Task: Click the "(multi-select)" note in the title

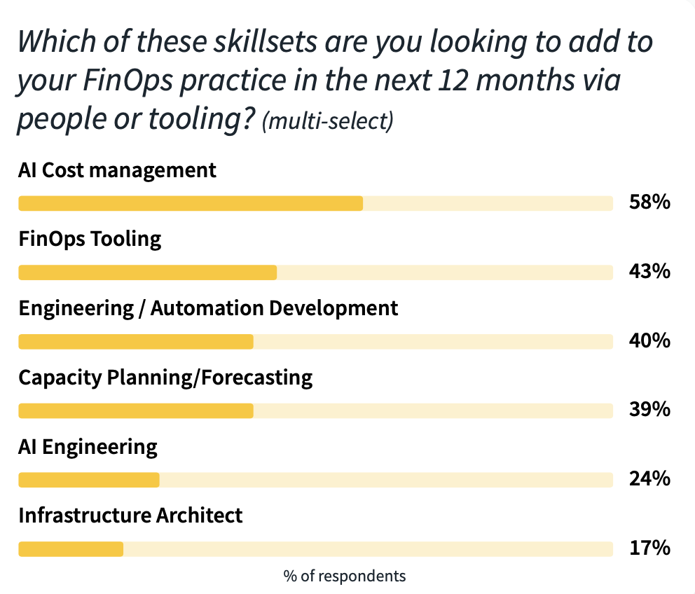Action: click(327, 122)
